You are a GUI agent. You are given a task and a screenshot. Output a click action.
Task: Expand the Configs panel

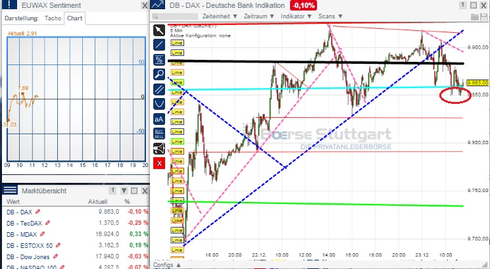(166, 265)
